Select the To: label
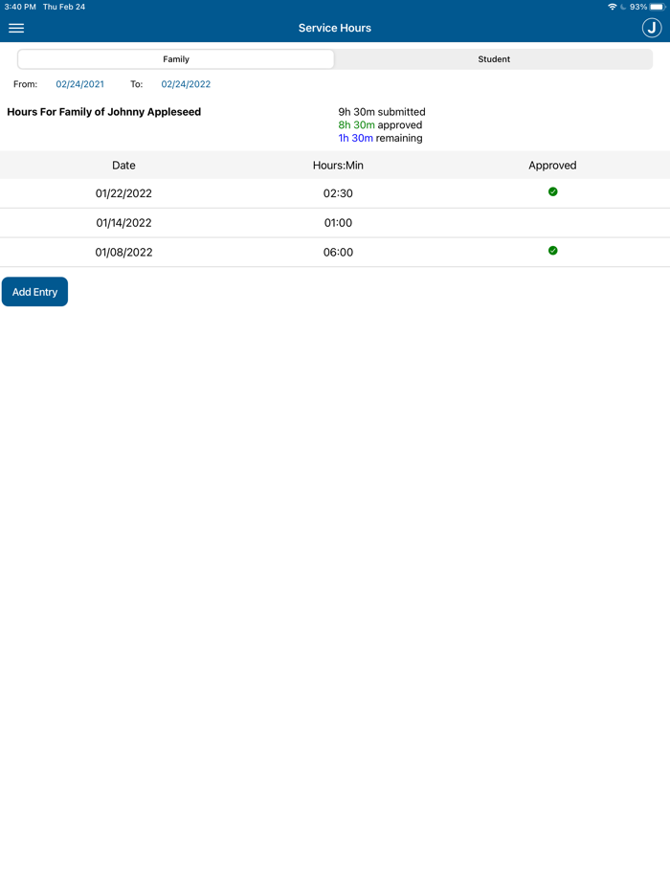This screenshot has width=670, height=894. click(x=136, y=84)
